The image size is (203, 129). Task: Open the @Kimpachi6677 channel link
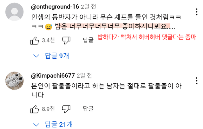(x=53, y=75)
